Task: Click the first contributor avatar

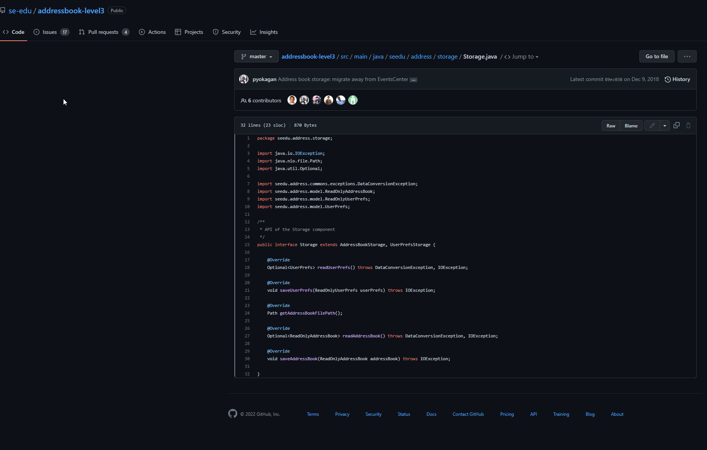Action: point(292,100)
